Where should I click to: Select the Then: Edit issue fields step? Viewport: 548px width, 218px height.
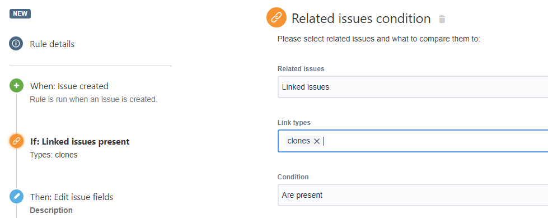(72, 197)
